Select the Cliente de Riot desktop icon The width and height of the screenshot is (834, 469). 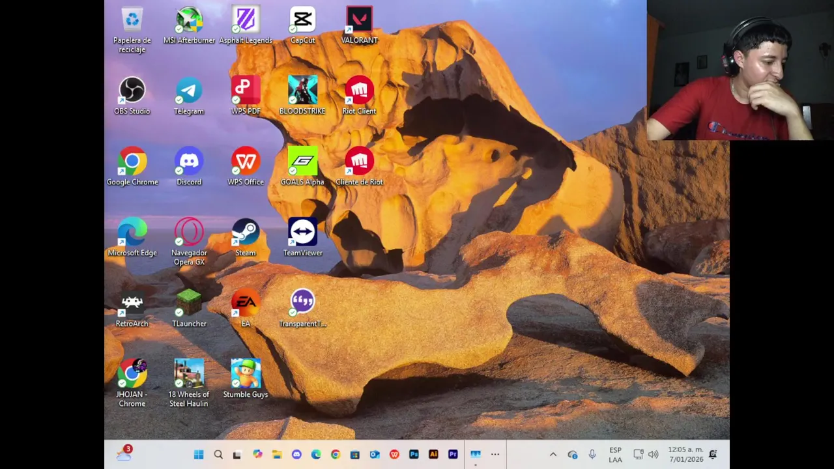pos(359,167)
